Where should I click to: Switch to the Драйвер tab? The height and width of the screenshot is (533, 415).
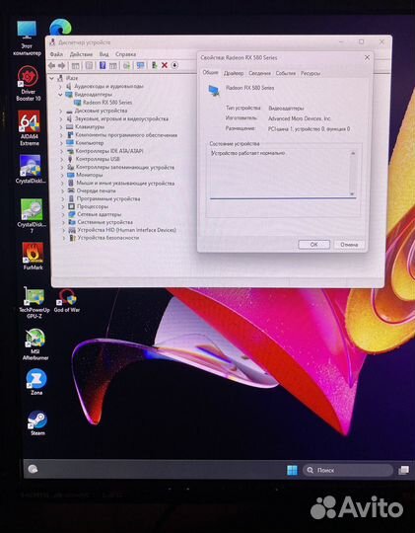234,73
